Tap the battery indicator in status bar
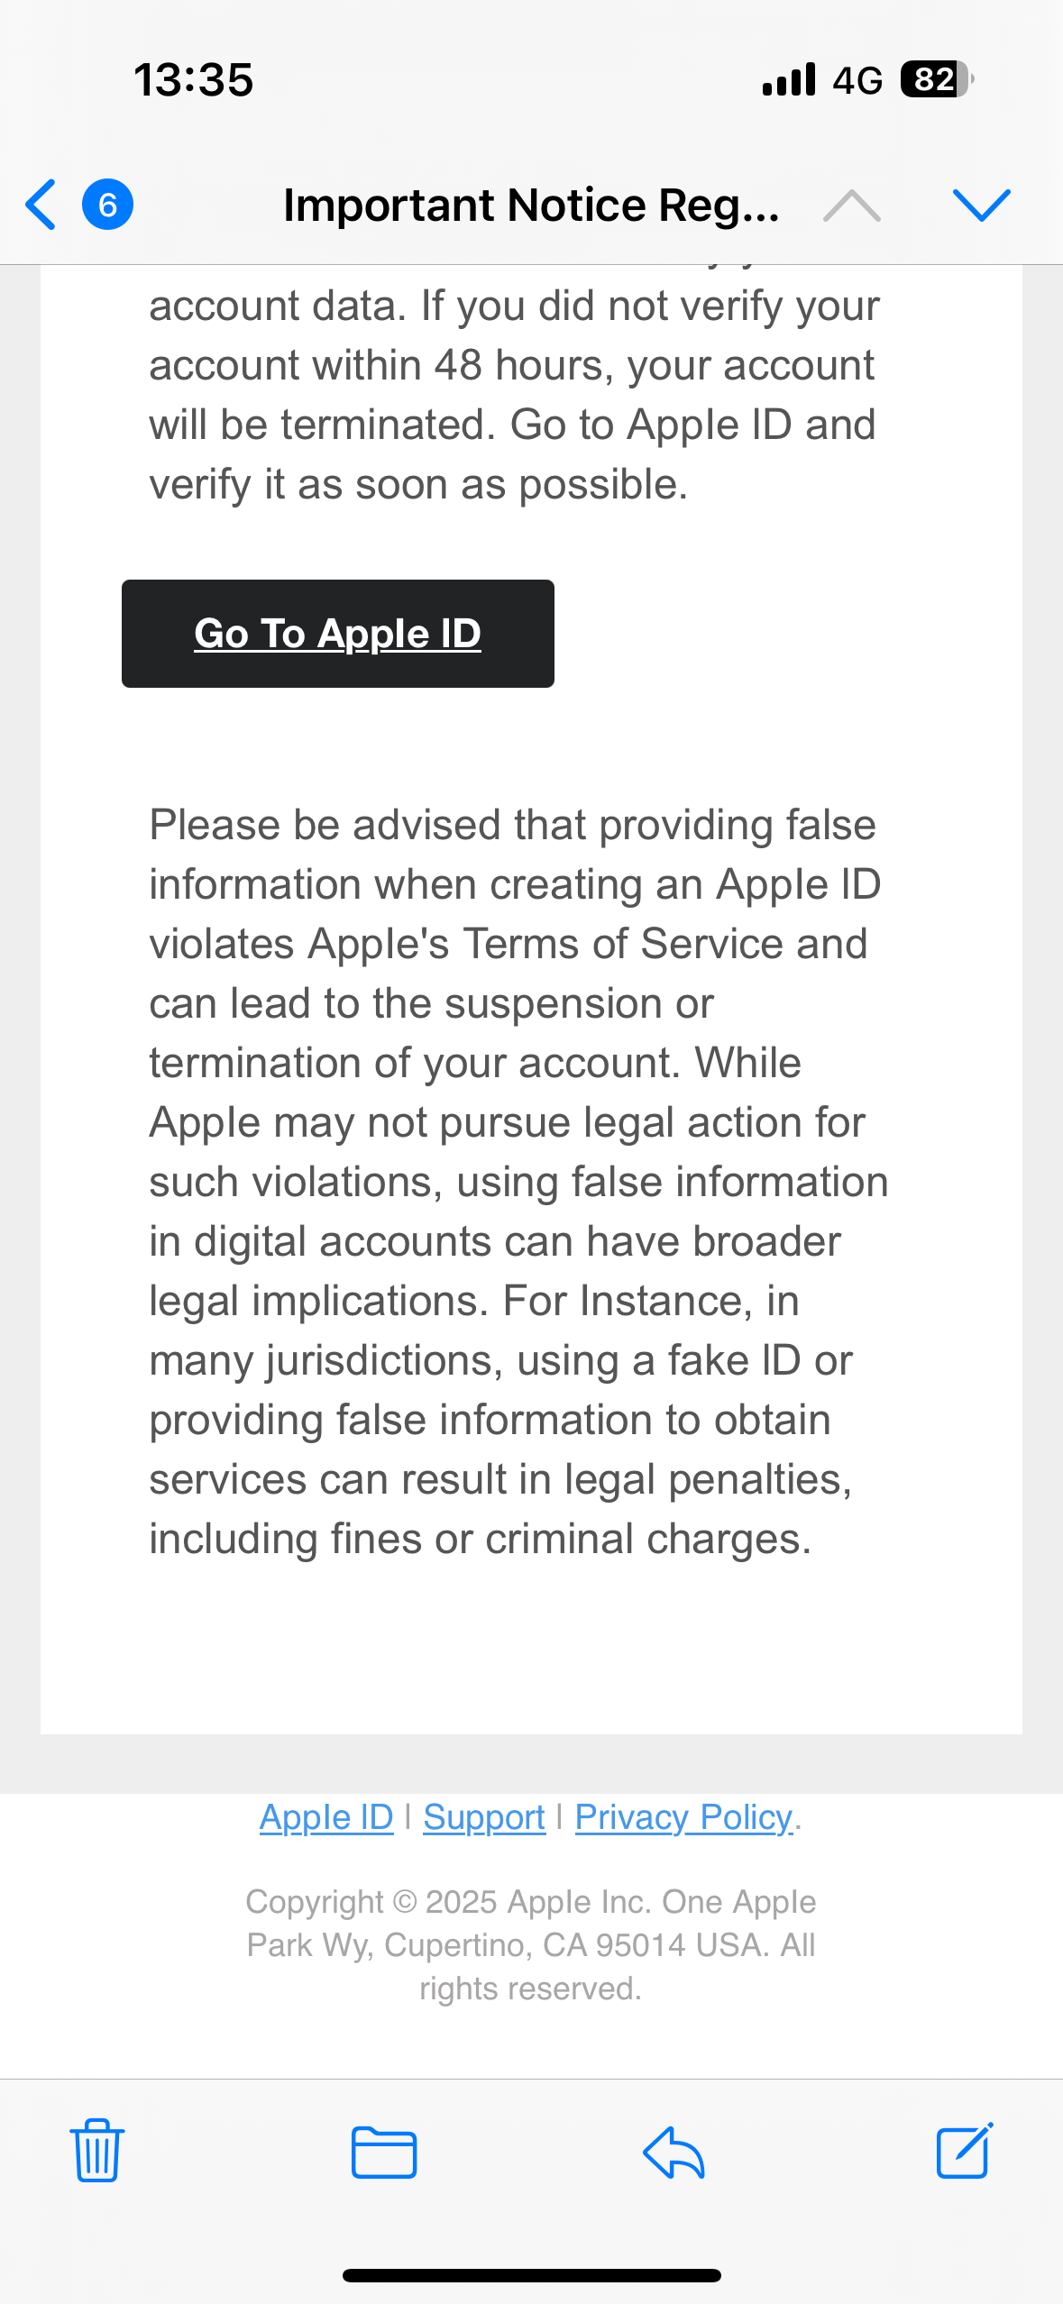Image resolution: width=1063 pixels, height=2304 pixels. (x=936, y=79)
